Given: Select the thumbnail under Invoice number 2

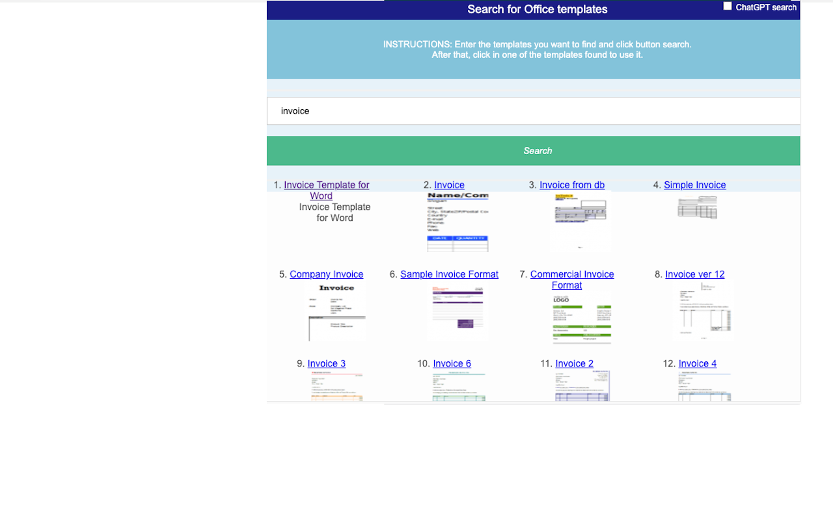Looking at the screenshot, I should 457,222.
